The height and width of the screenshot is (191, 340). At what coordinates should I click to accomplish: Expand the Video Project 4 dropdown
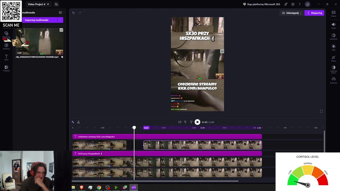tap(38, 4)
